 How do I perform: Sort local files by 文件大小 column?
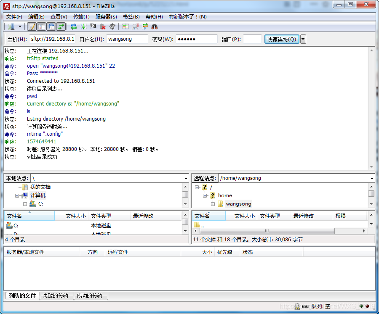point(72,216)
